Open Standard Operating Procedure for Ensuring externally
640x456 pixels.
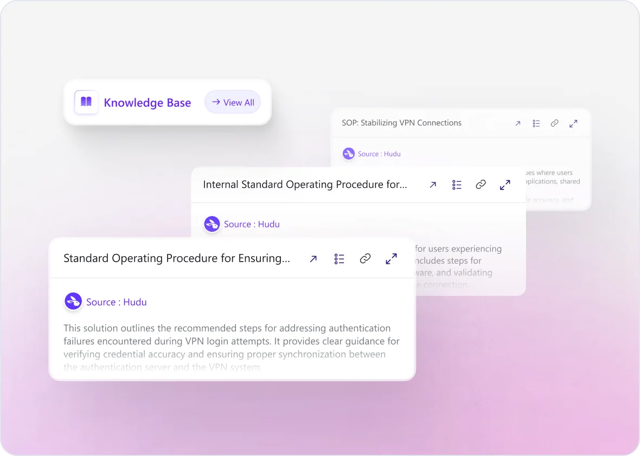[313, 259]
